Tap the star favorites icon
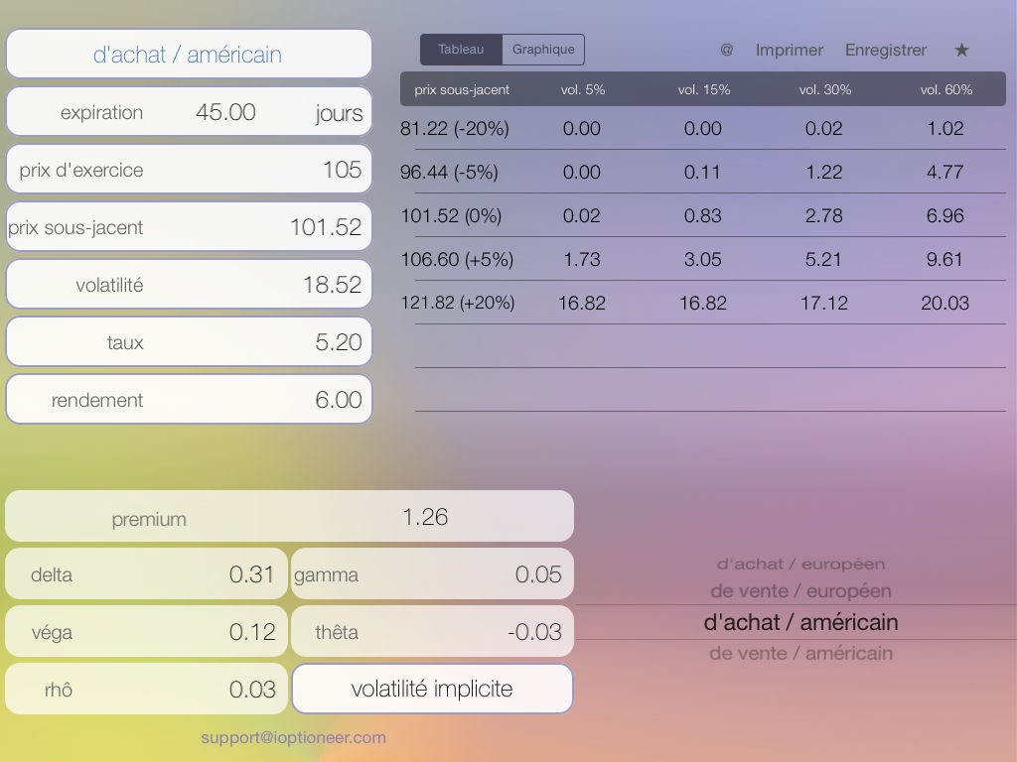Image resolution: width=1017 pixels, height=762 pixels. click(961, 50)
